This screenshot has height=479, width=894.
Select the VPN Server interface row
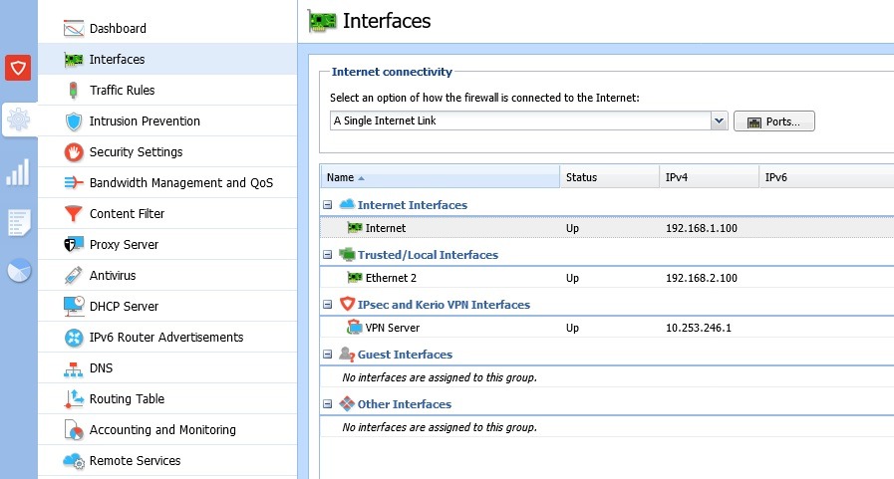[x=392, y=329]
